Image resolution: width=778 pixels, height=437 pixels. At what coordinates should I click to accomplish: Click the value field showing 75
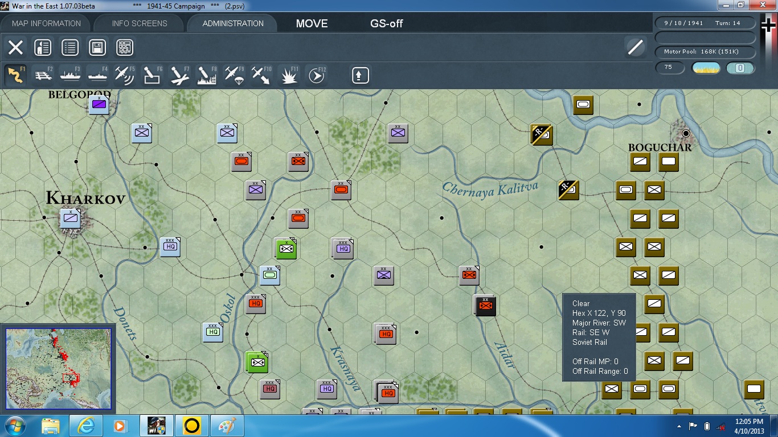[670, 67]
